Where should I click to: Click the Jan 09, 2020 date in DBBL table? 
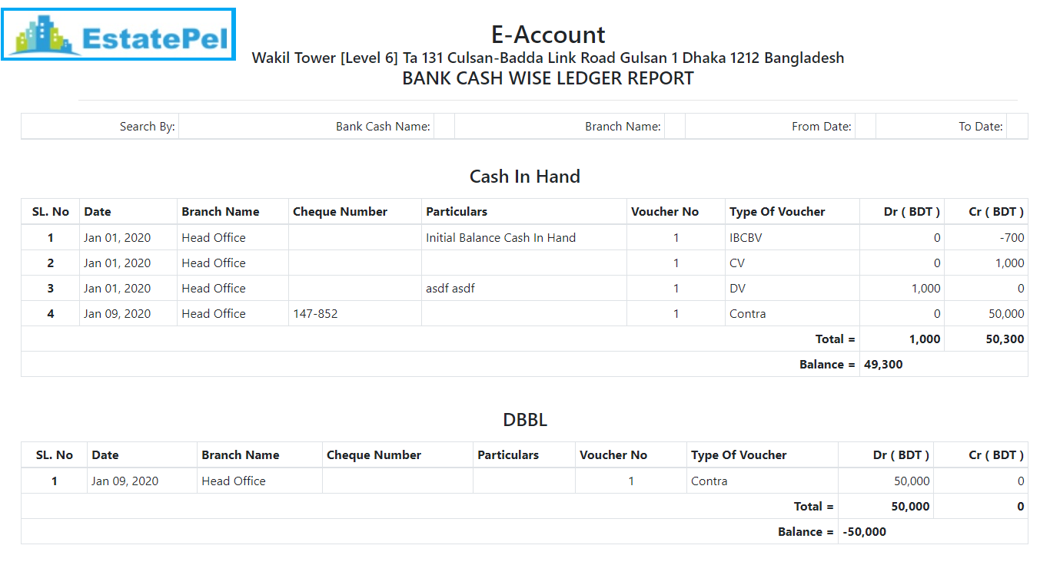125,481
